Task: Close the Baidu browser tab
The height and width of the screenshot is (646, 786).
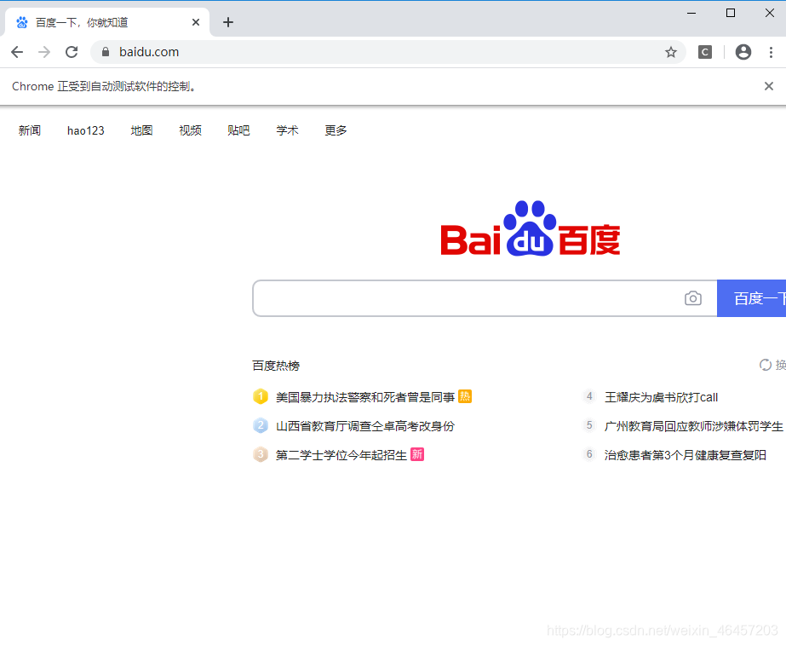Action: (196, 22)
